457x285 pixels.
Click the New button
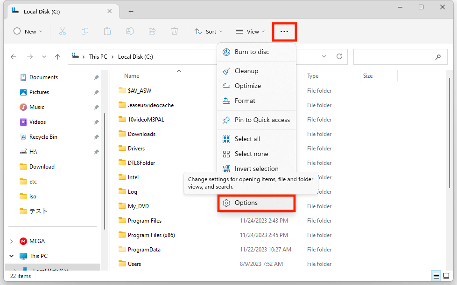tap(28, 32)
